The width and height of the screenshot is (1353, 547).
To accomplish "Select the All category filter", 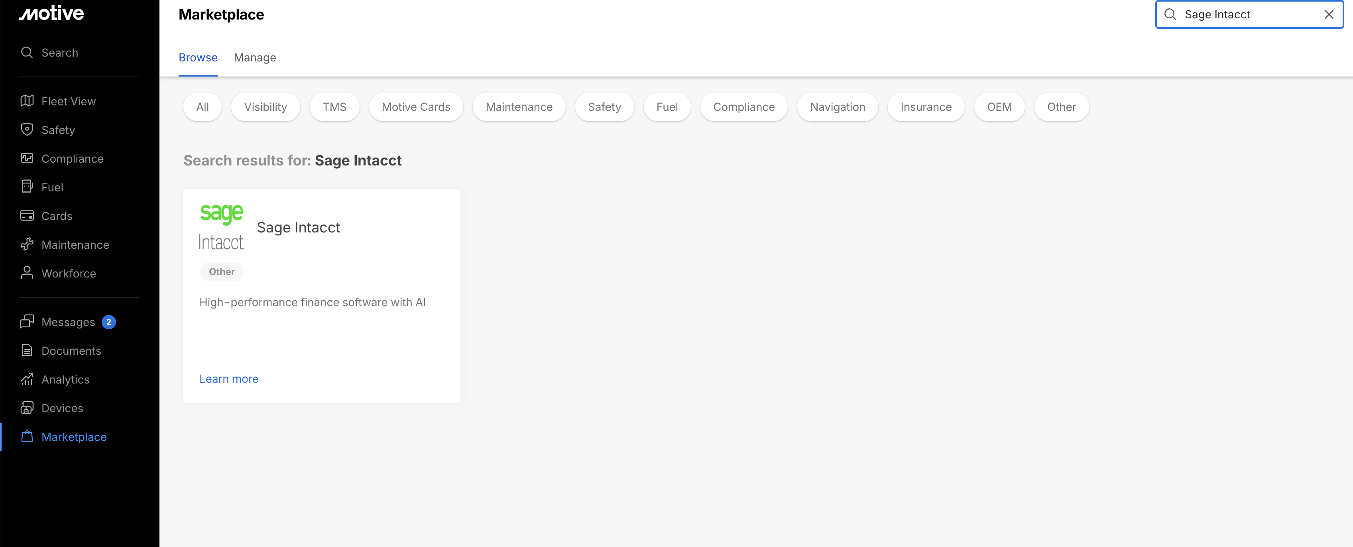I will tap(202, 107).
